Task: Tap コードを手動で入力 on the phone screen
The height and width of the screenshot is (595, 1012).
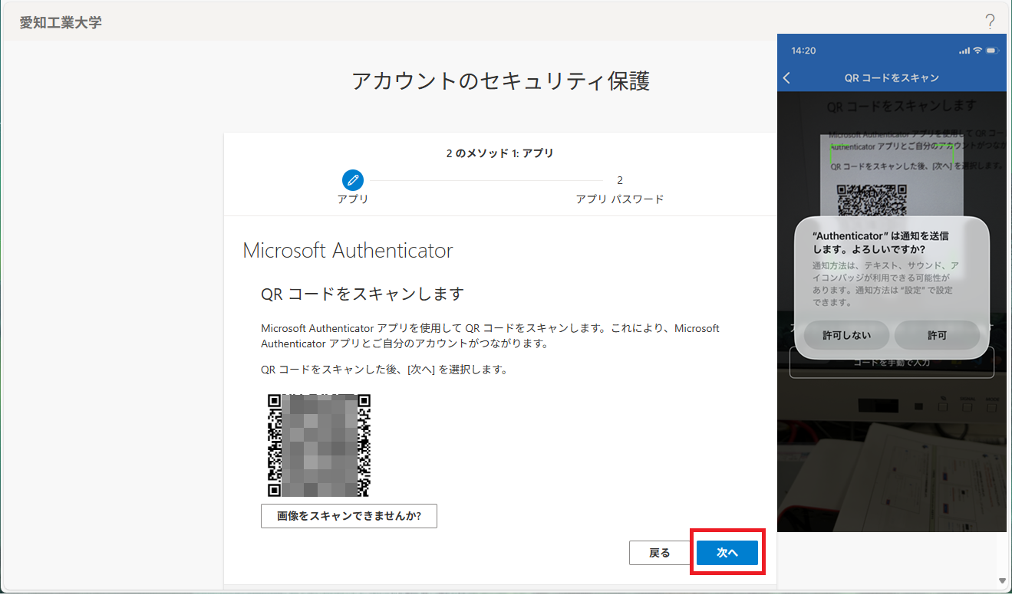Action: [892, 362]
